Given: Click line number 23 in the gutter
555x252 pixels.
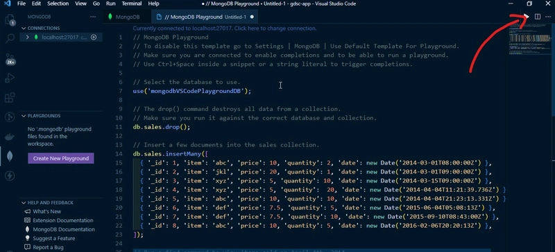Looking at the screenshot, I should pos(119,235).
